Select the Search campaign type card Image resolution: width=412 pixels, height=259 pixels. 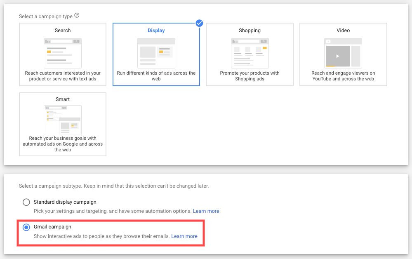[63, 54]
